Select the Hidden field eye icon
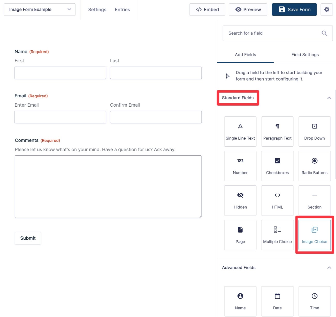 click(x=240, y=195)
